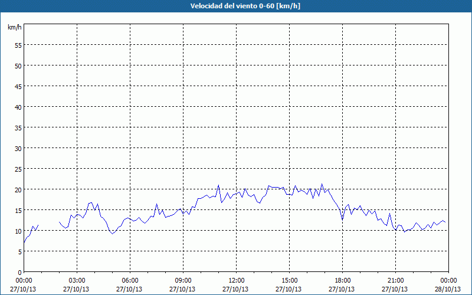The height and width of the screenshot is (295, 472).
Task: Select the y-axis value 35
Action: pos(18,128)
